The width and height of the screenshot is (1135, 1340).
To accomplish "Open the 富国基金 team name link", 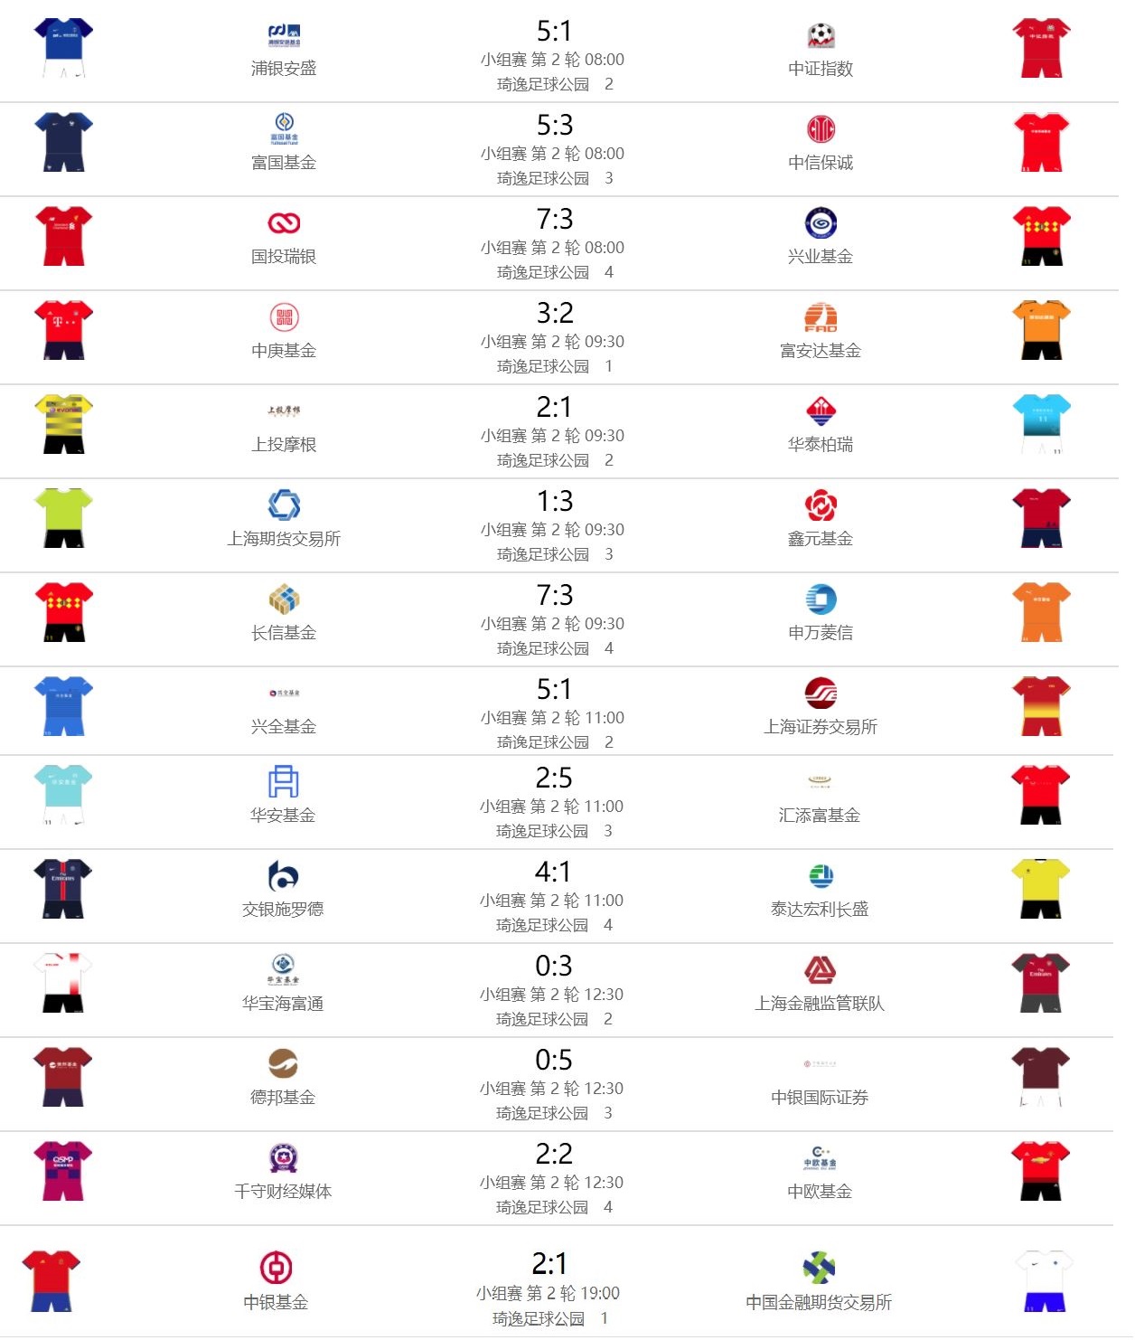I will click(284, 163).
